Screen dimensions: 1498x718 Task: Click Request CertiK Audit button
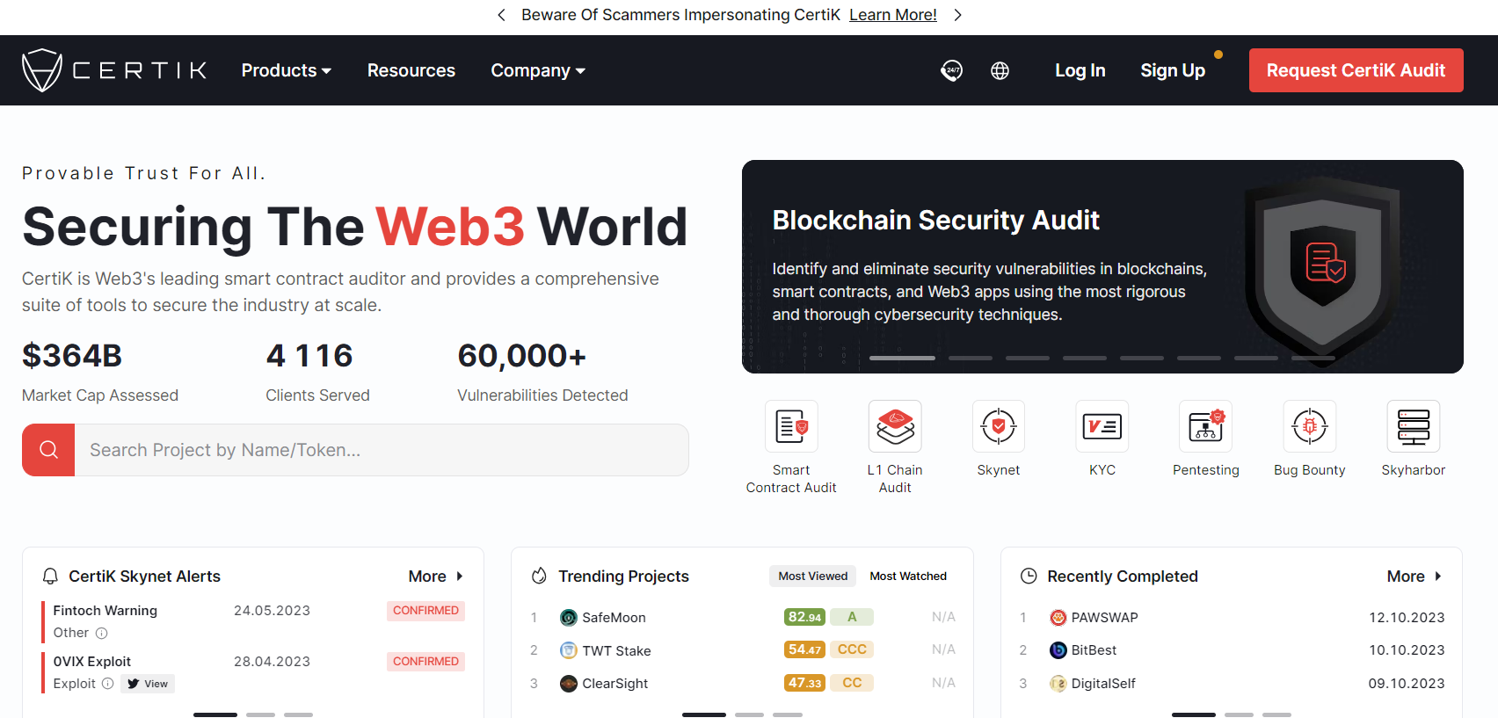coord(1356,70)
